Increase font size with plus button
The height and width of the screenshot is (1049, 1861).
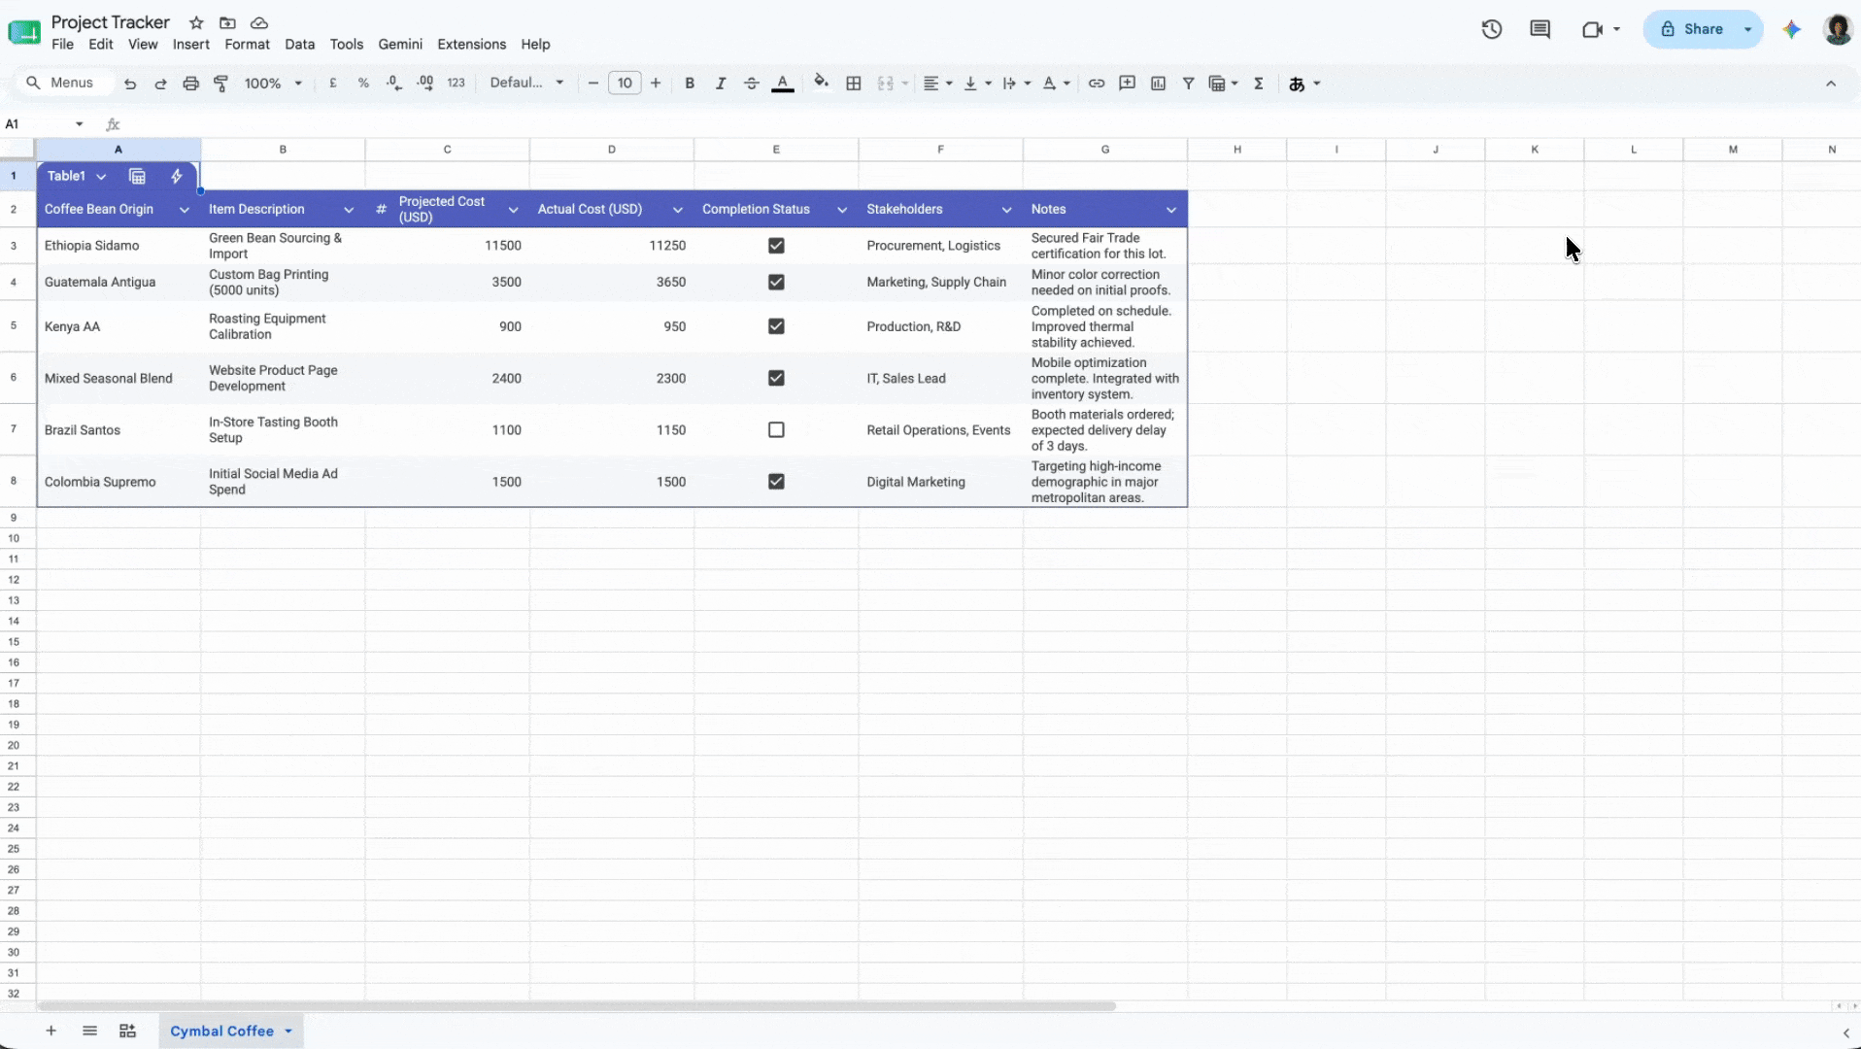pos(656,84)
